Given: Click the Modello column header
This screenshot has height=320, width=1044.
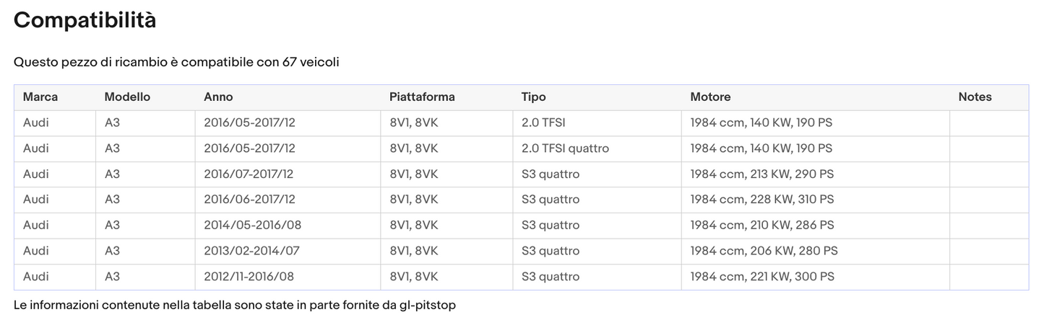Looking at the screenshot, I should click(127, 97).
